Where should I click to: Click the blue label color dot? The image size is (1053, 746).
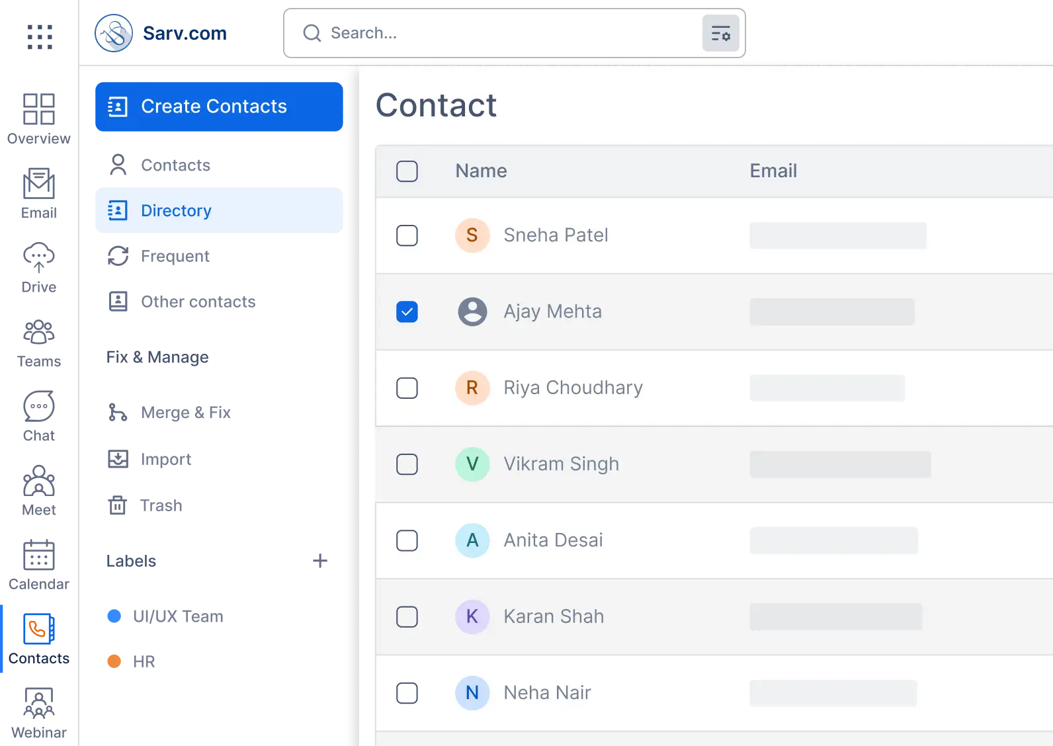pos(114,616)
